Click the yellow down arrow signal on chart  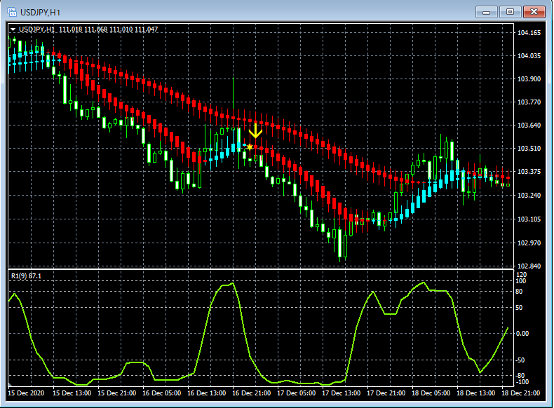coord(255,130)
